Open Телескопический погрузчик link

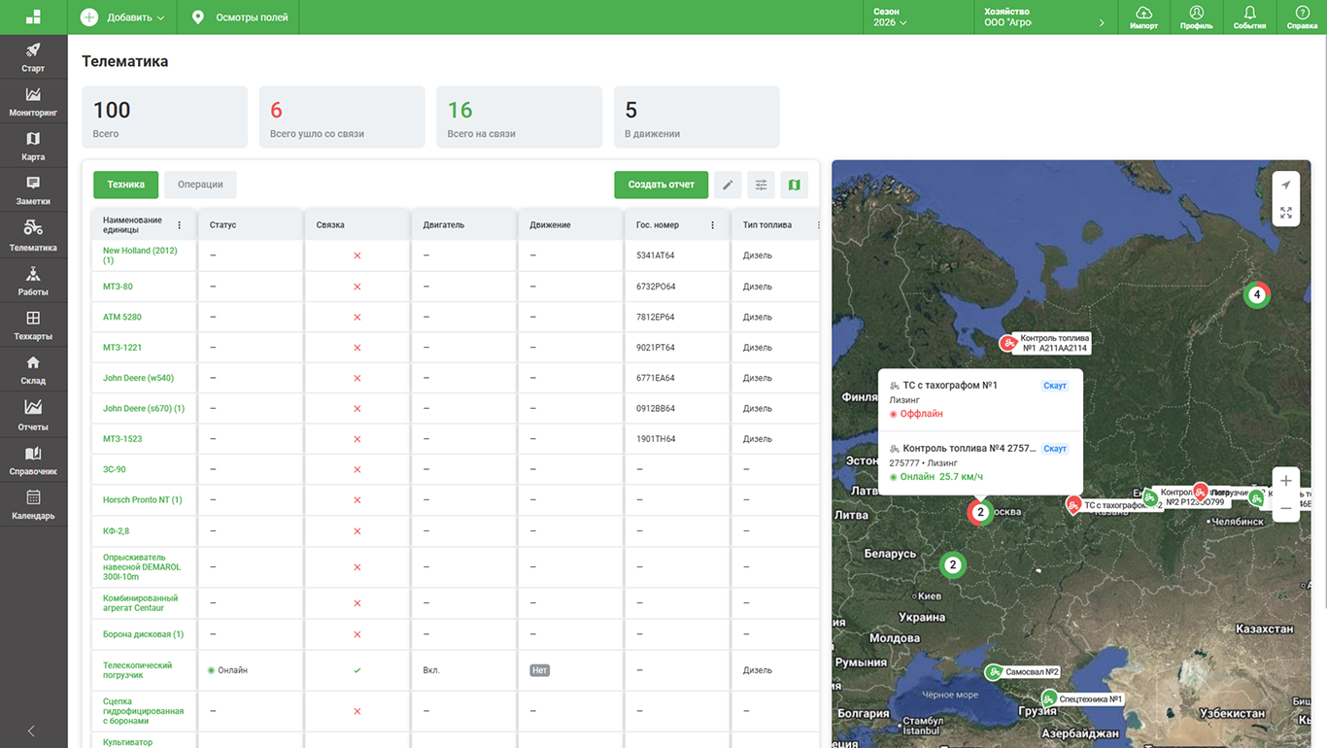pos(137,670)
